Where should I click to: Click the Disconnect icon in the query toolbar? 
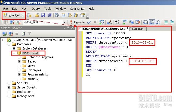click(x=12, y=22)
